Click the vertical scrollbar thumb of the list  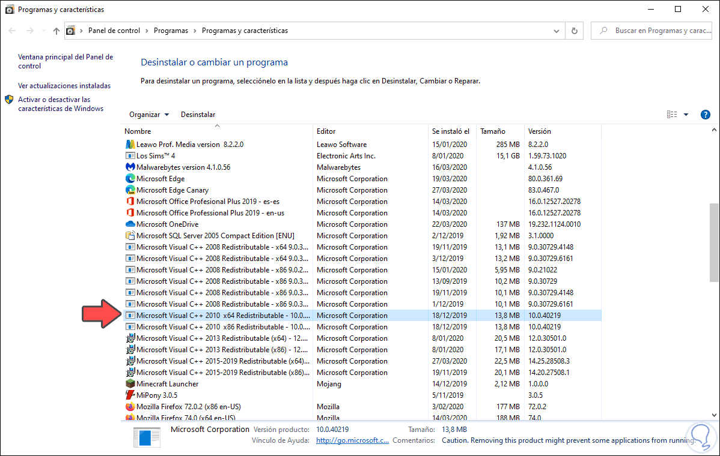[714, 242]
